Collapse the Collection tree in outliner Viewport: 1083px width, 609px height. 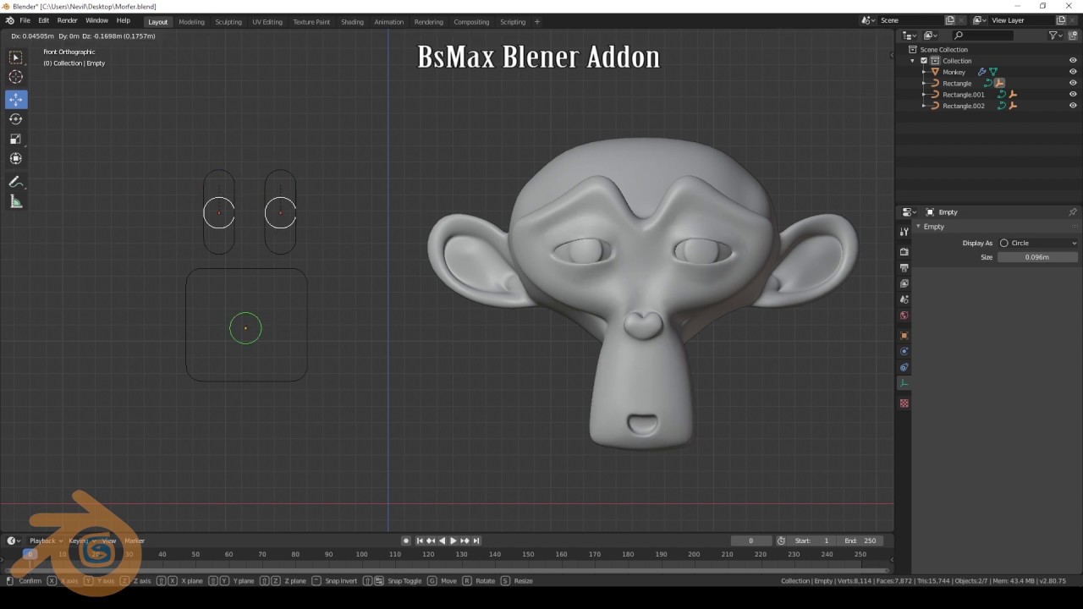pos(913,61)
